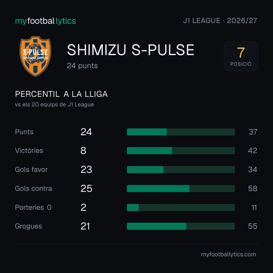Select the Porteries 0 progress bar
The image size is (273, 273).
[x=181, y=208]
